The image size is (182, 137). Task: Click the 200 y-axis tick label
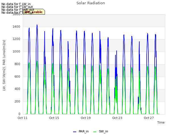(x=17, y=102)
